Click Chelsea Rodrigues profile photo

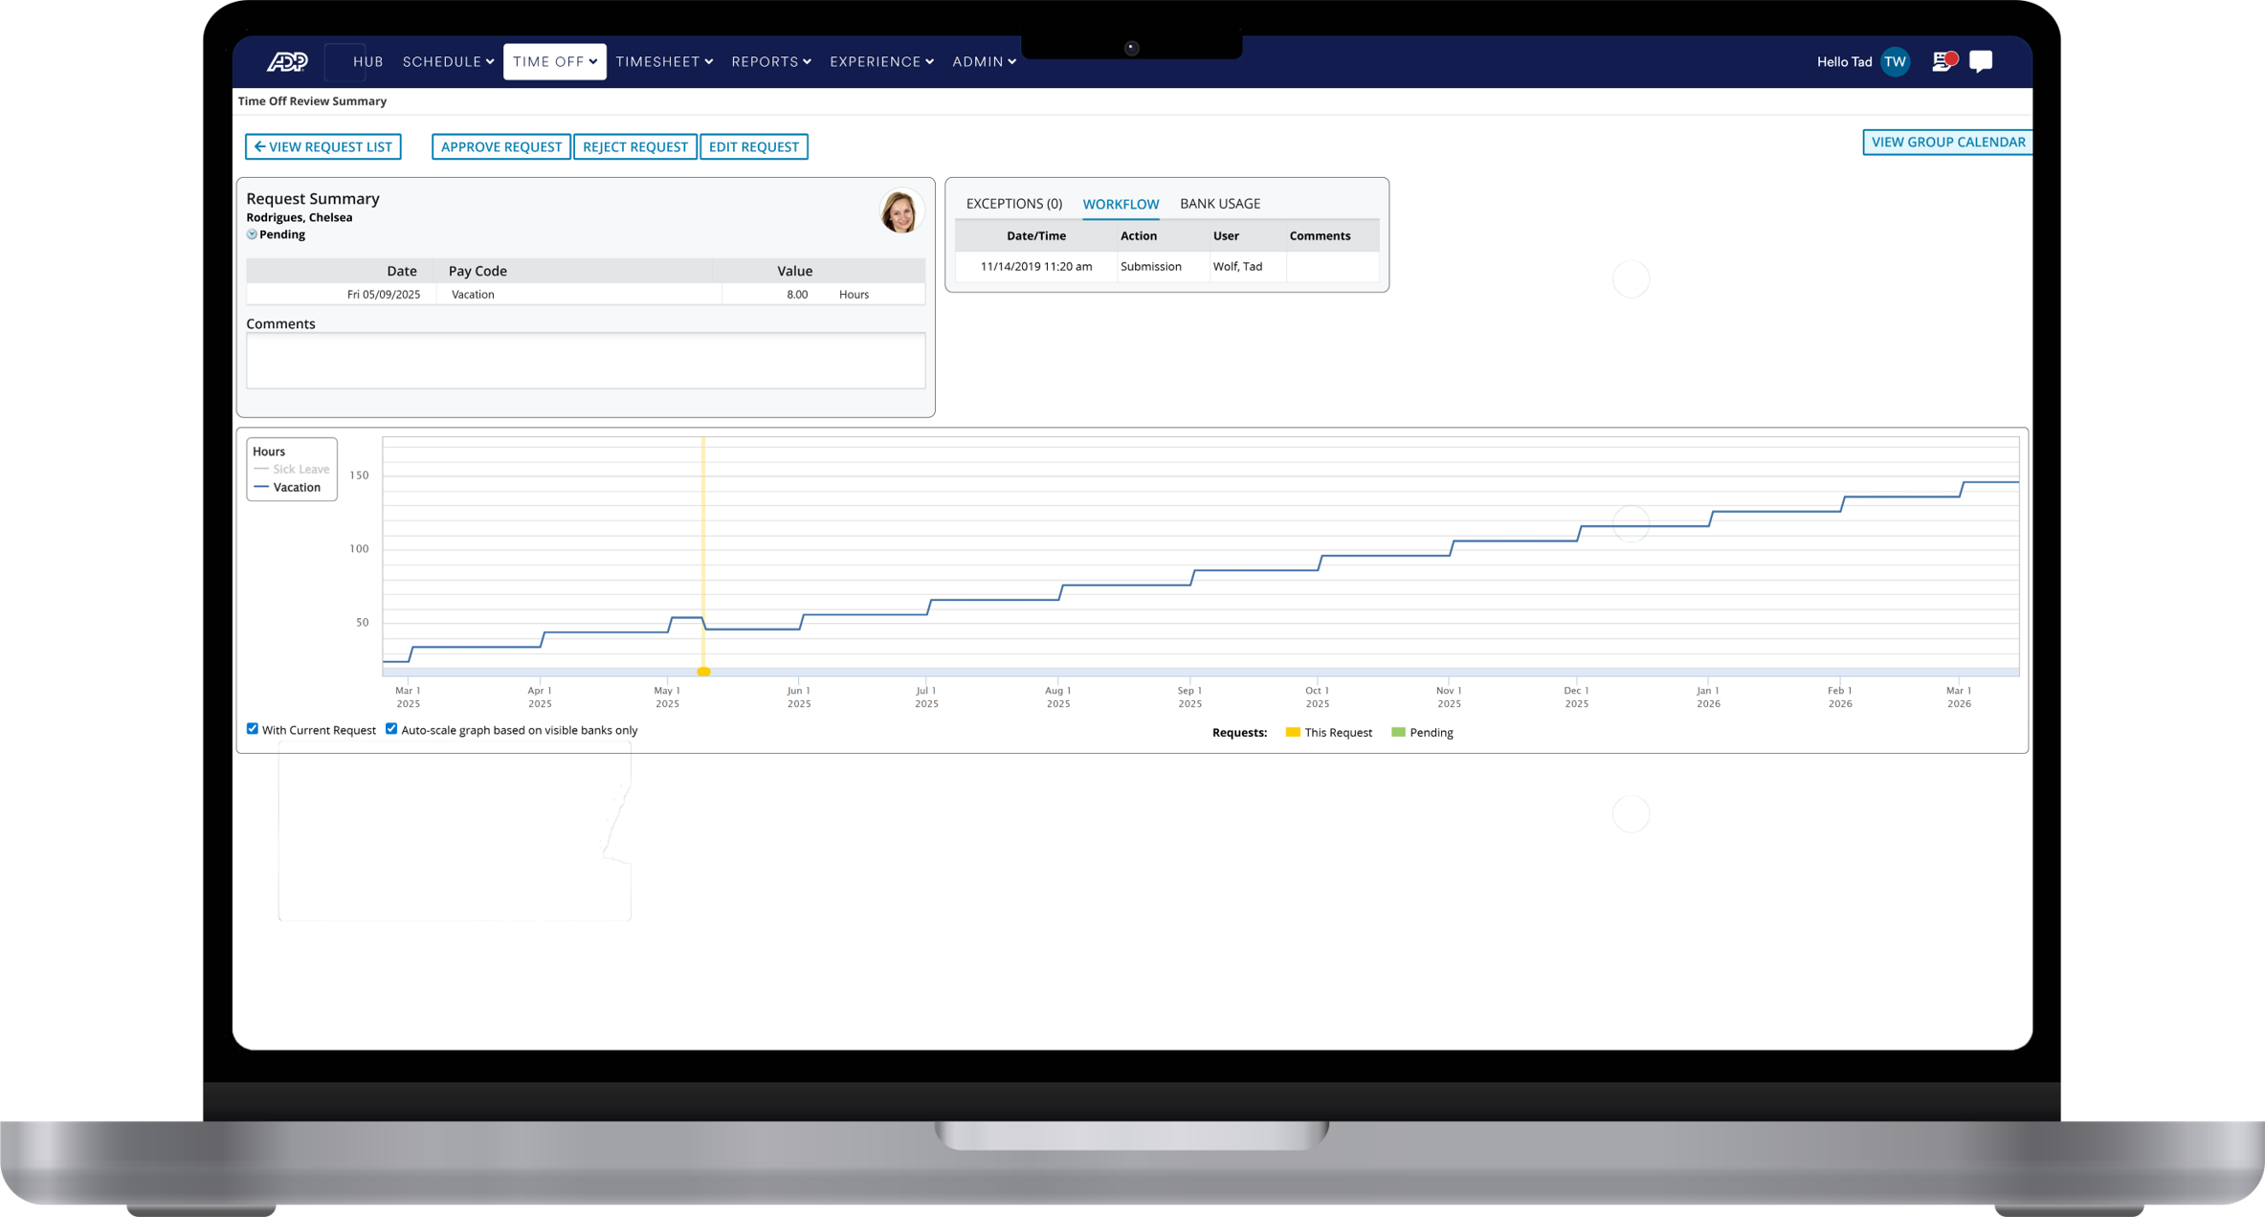pyautogui.click(x=899, y=211)
